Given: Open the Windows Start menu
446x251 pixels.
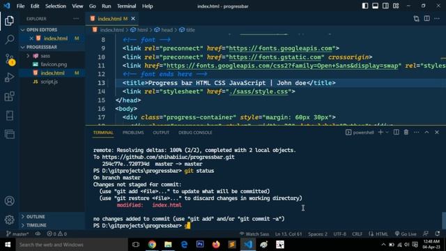Looking at the screenshot, I should (8, 245).
